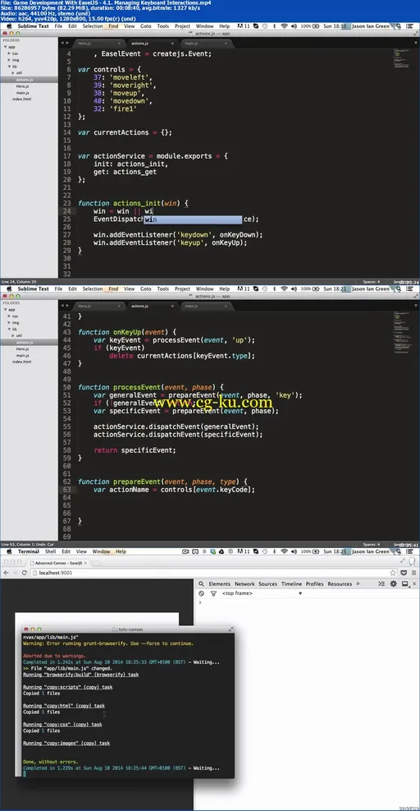This screenshot has height=811, width=420.
Task: Click Jason Ian Green in the Terminal menu bar
Action: coord(371,551)
